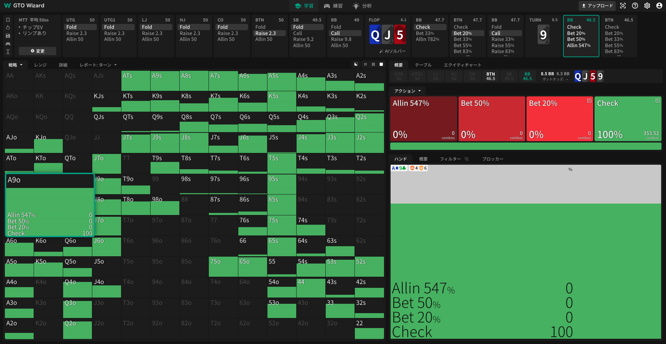This screenshot has width=666, height=344.
Task: Select BTN 46.5 position in overview bar
Action: pyautogui.click(x=490, y=76)
